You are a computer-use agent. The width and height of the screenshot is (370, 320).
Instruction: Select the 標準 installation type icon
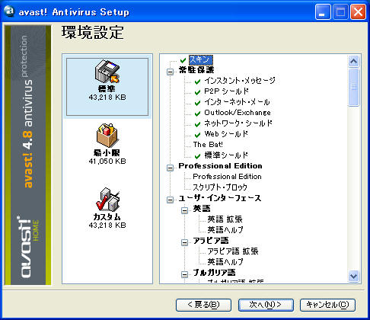point(107,72)
